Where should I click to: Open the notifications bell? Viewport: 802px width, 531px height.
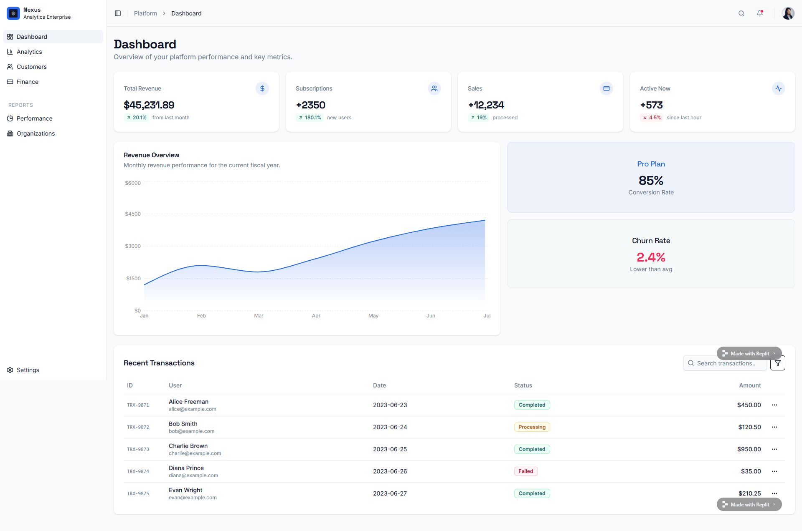click(x=760, y=13)
